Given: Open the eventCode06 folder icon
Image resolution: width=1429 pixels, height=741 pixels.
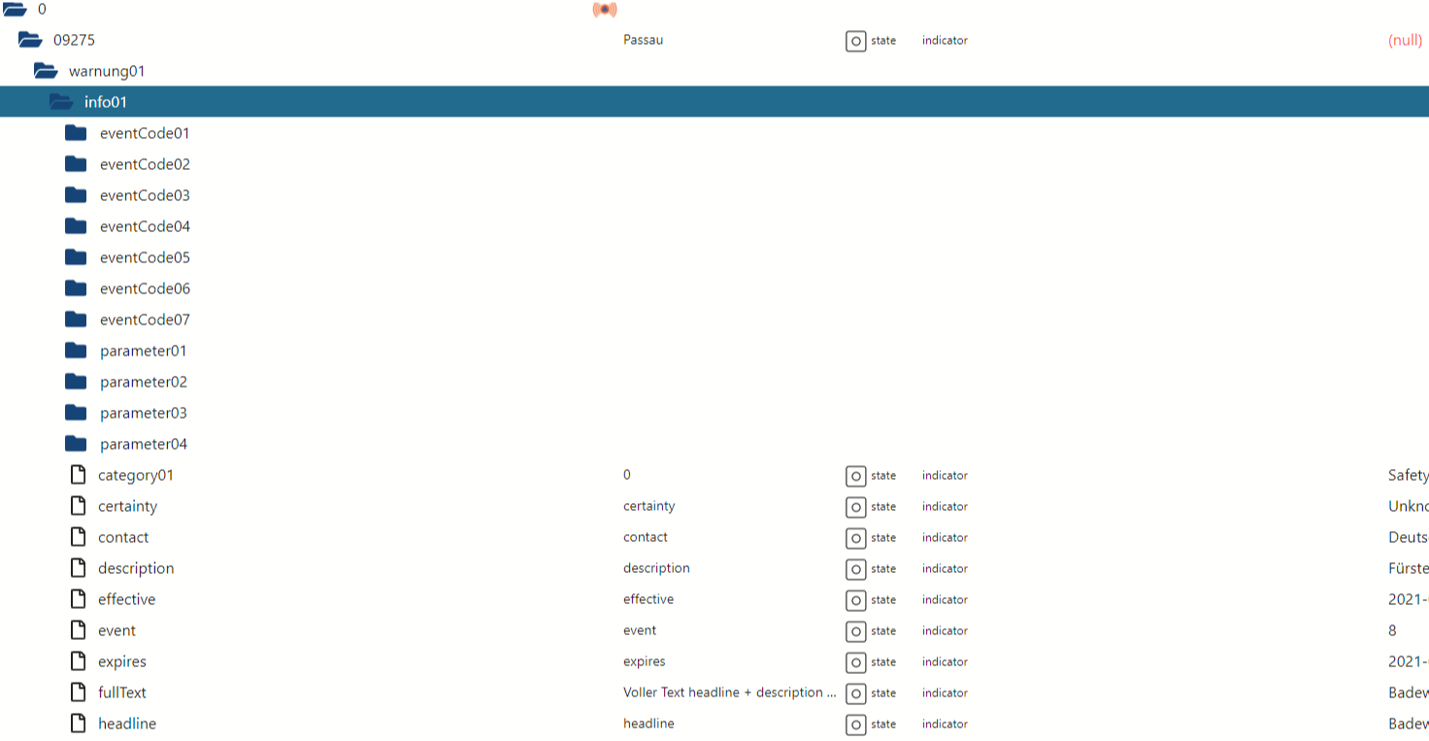Looking at the screenshot, I should coord(76,288).
